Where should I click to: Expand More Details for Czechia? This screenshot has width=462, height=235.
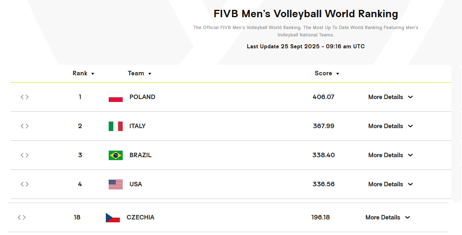(x=387, y=217)
